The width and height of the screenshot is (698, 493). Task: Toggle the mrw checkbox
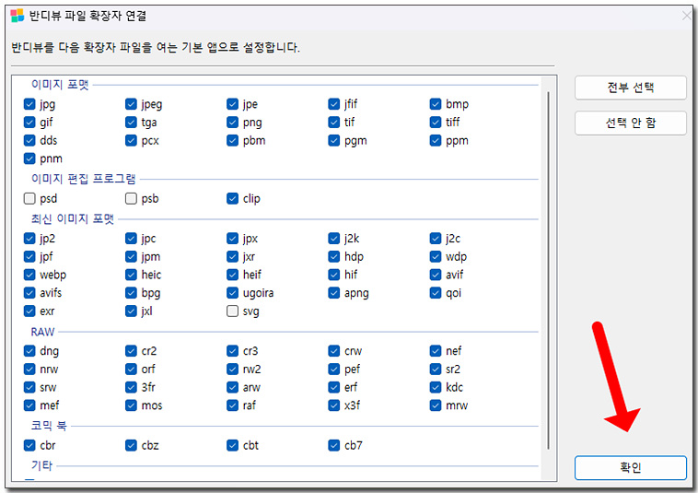pos(436,405)
